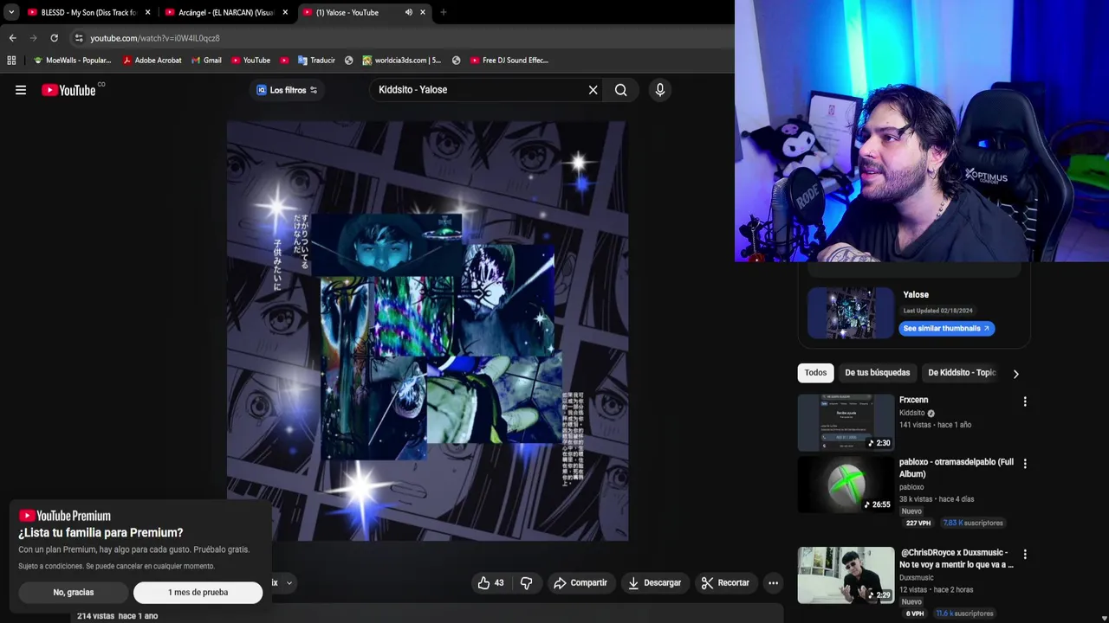This screenshot has height=623, width=1109.
Task: Click See similar thumbnails button
Action: click(x=946, y=329)
